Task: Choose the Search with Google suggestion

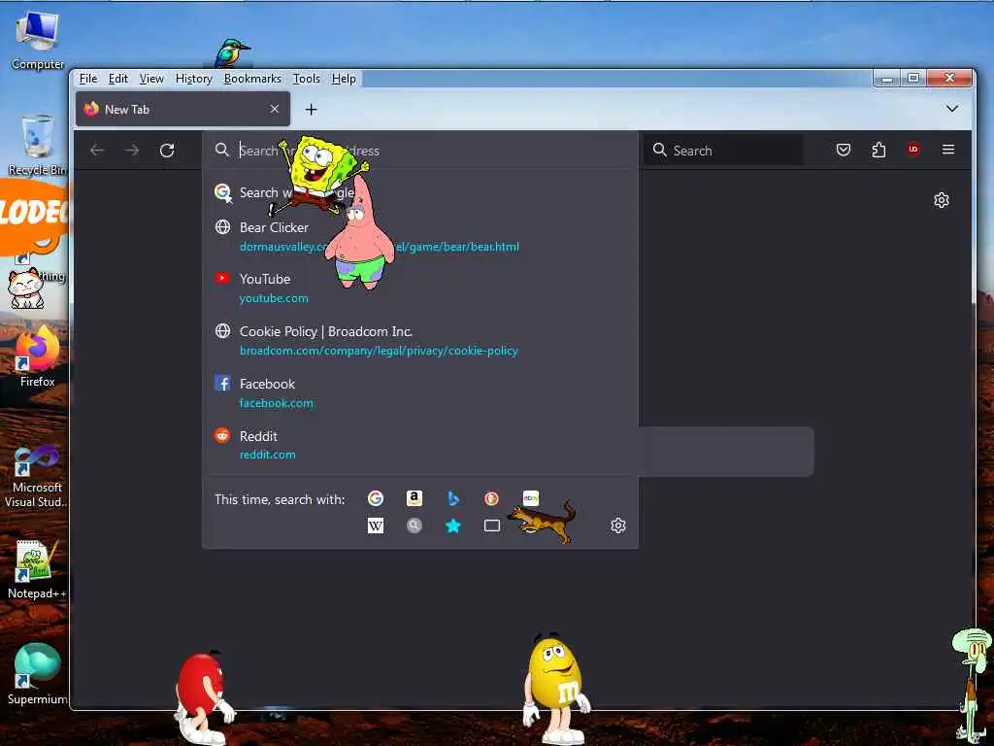Action: (419, 192)
